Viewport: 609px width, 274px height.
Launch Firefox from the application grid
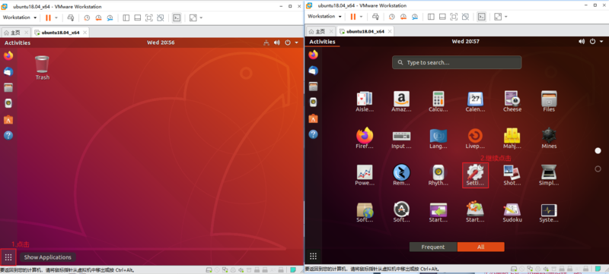[365, 139]
